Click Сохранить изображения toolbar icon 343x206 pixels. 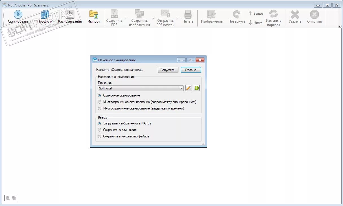pyautogui.click(x=139, y=14)
